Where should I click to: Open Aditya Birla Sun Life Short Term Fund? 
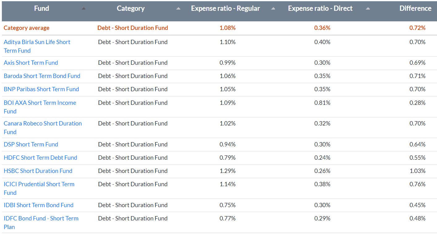[x=37, y=46]
